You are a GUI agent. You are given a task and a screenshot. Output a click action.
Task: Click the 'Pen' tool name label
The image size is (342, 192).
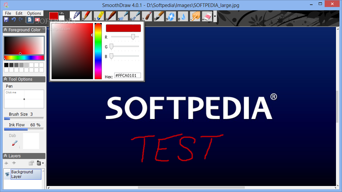coord(9,86)
